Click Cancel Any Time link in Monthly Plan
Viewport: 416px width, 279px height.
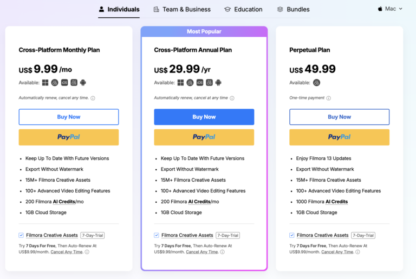tap(67, 252)
